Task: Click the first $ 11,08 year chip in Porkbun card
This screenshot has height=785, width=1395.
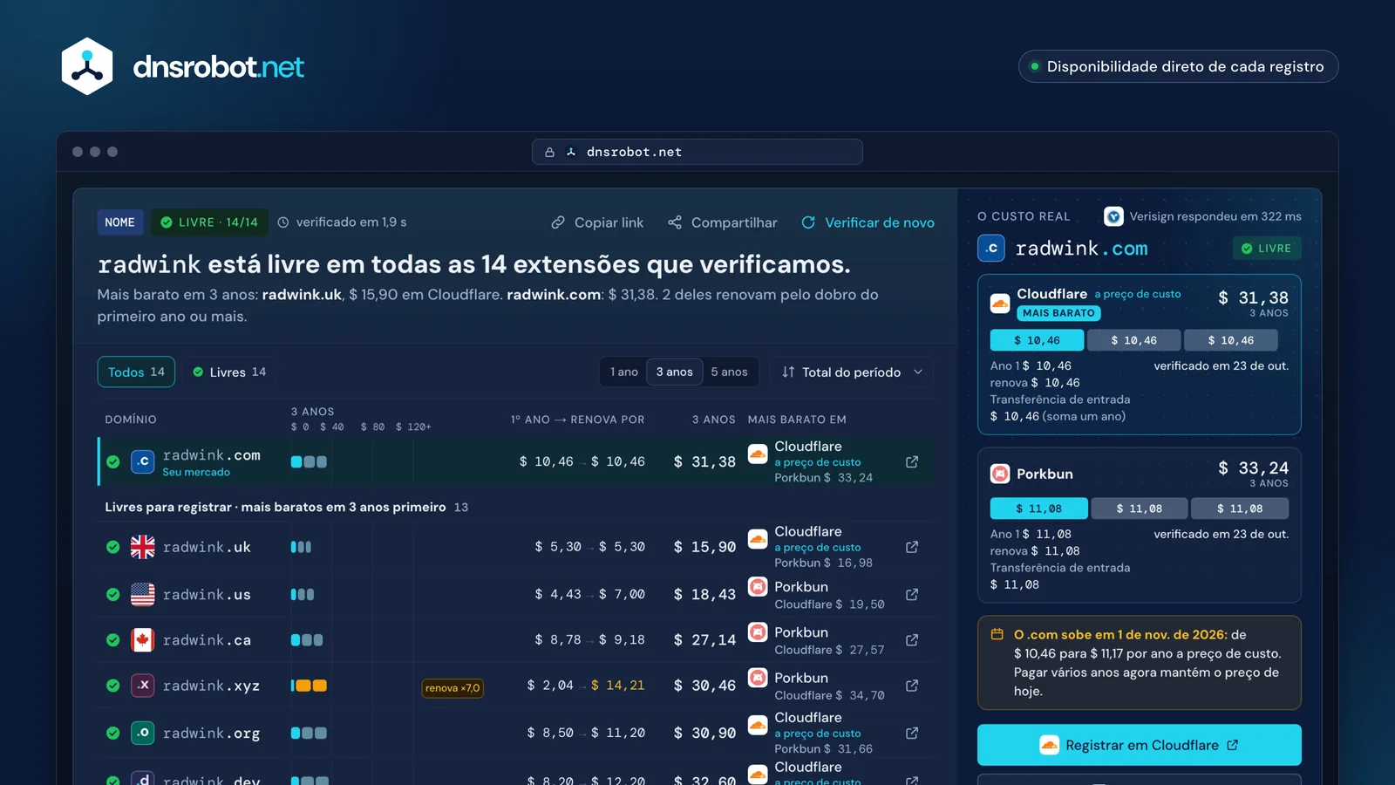Action: pos(1038,509)
